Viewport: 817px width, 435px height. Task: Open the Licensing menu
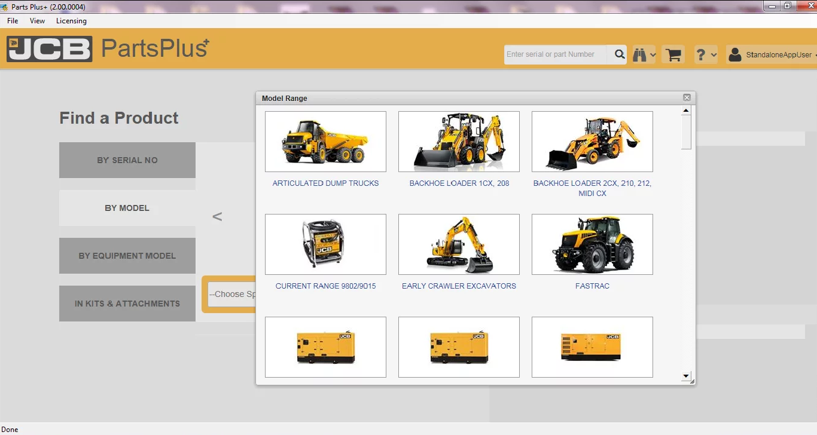click(71, 20)
